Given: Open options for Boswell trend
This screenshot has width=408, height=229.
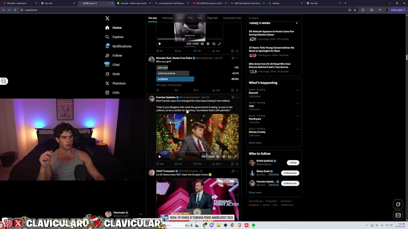Looking at the screenshot, I should tap(298, 90).
